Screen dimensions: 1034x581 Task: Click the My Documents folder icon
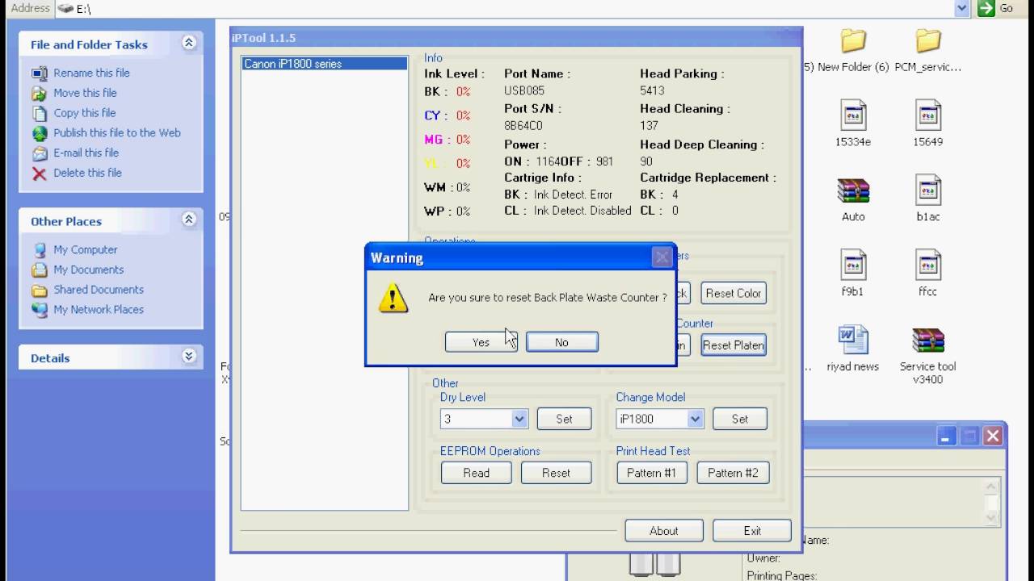(40, 270)
